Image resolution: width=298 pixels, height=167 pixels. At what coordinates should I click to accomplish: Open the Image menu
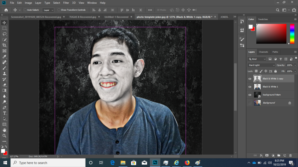[28, 3]
